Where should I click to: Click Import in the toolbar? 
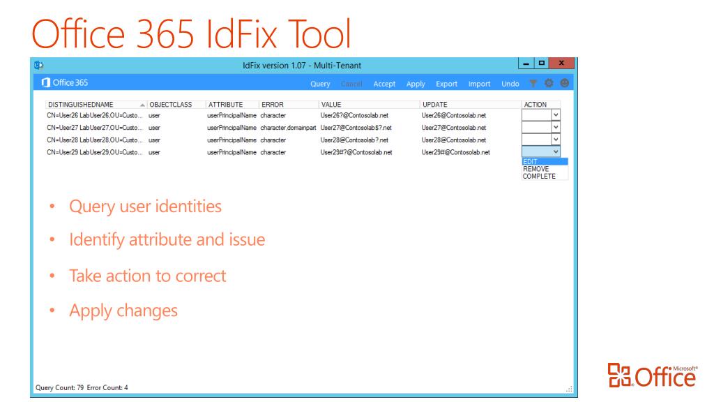pyautogui.click(x=479, y=84)
